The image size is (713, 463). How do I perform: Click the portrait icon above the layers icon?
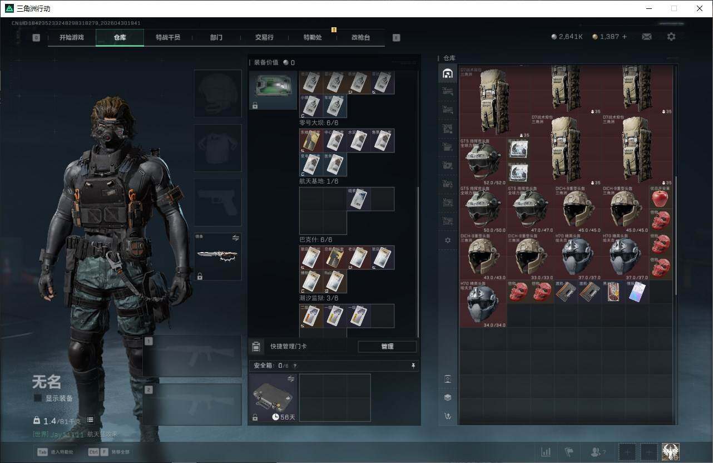pyautogui.click(x=448, y=379)
